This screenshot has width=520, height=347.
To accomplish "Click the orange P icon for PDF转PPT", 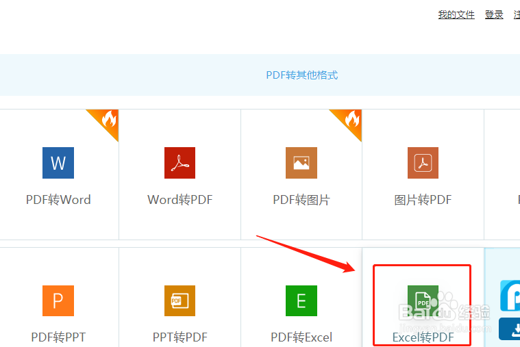I will tap(58, 300).
